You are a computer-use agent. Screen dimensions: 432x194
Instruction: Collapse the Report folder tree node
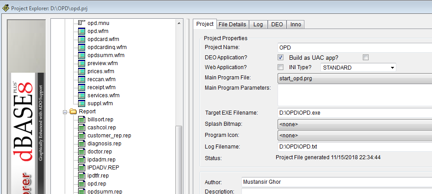coord(65,112)
